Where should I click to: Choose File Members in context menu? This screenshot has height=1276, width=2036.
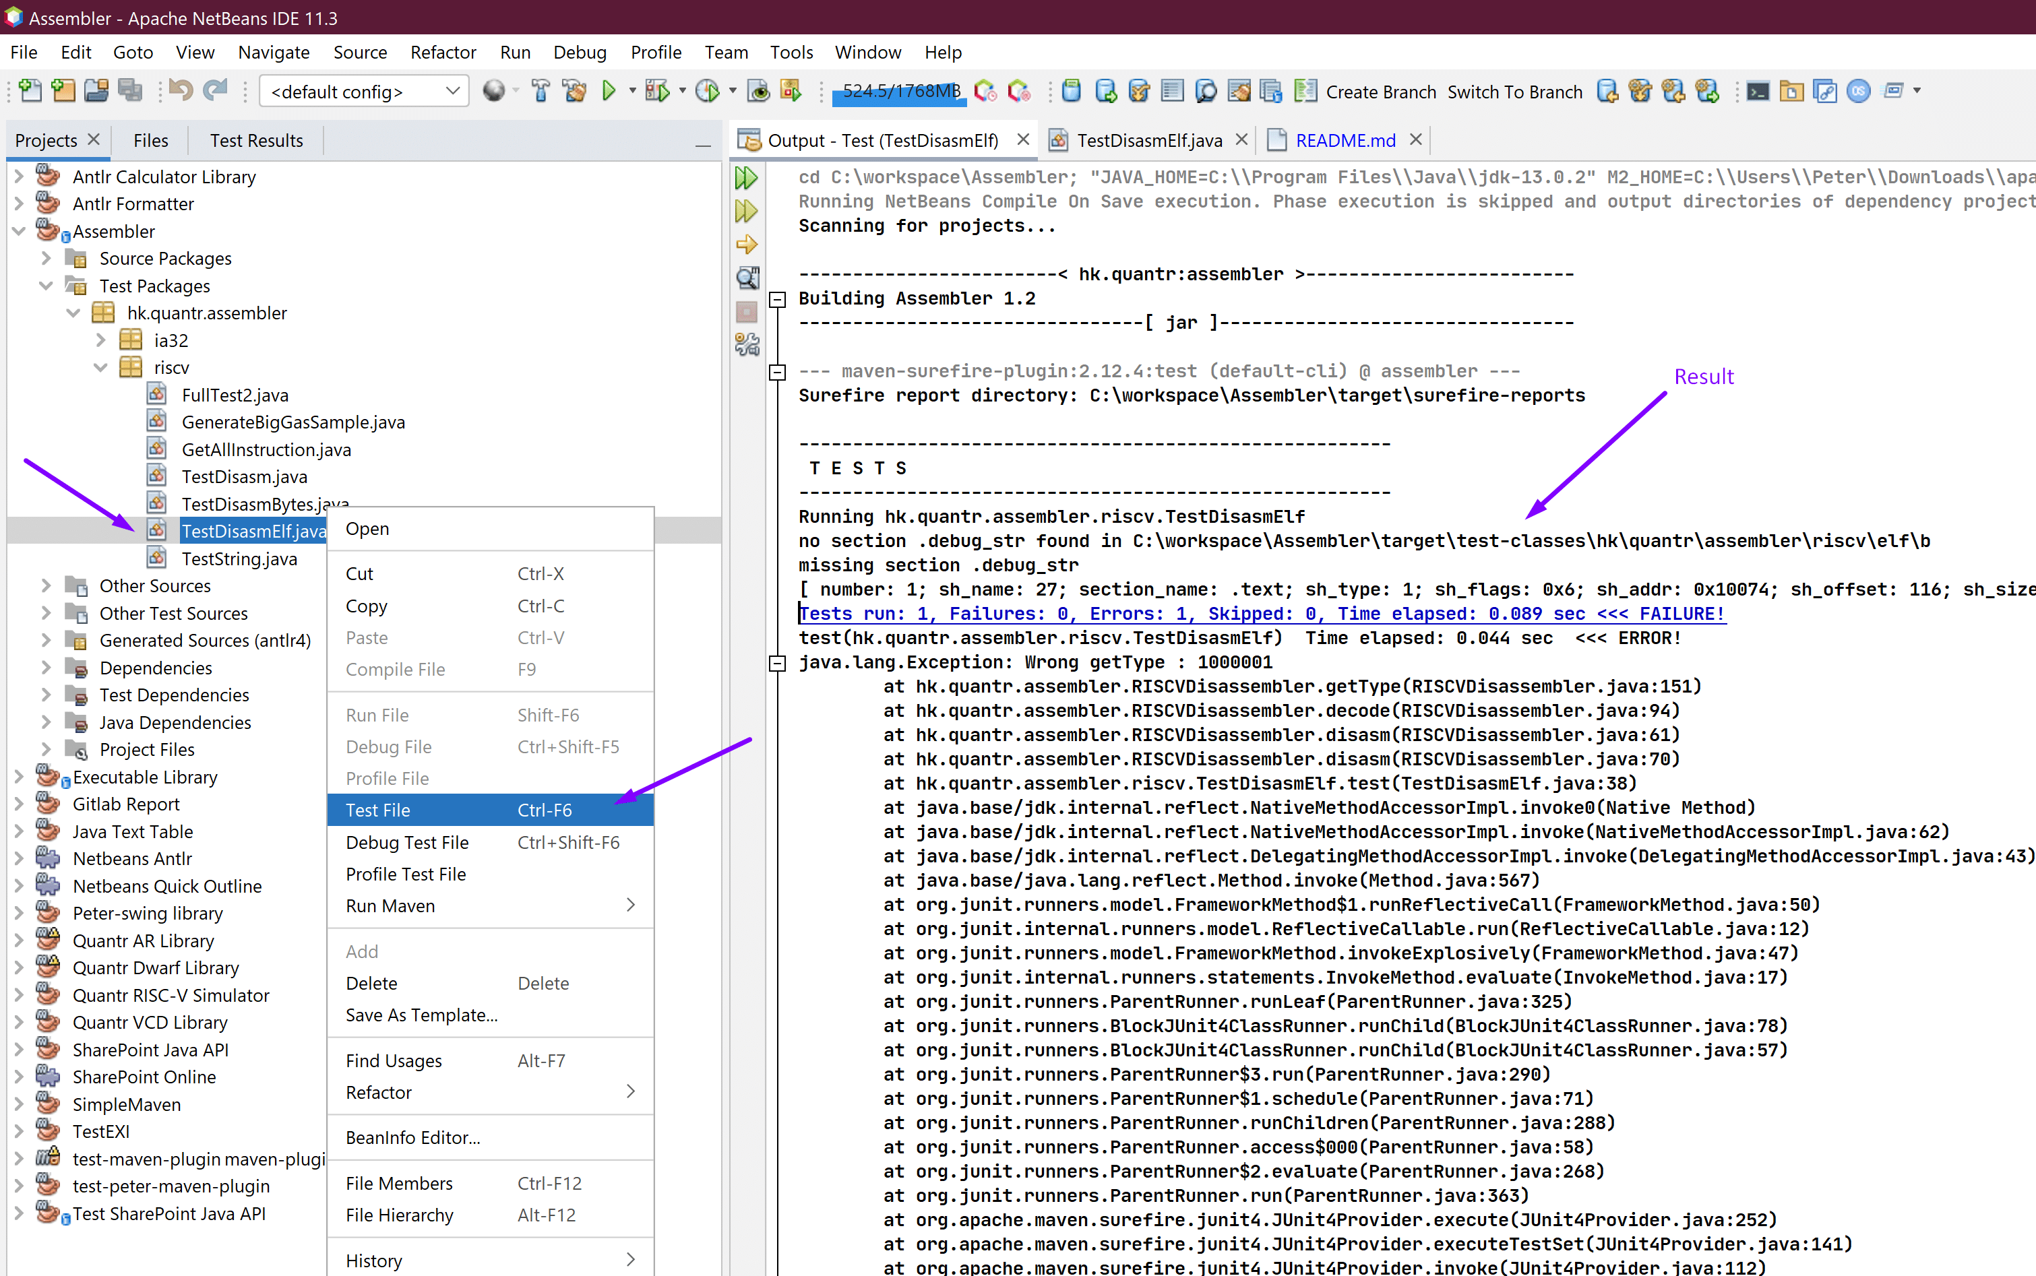tap(489, 1182)
